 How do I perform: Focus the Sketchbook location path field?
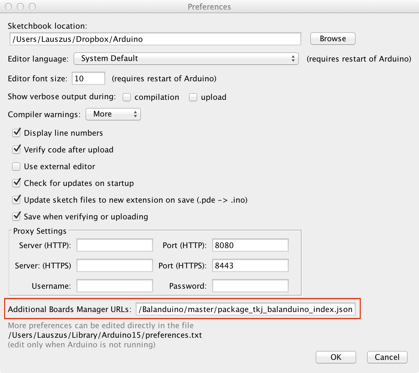[155, 39]
